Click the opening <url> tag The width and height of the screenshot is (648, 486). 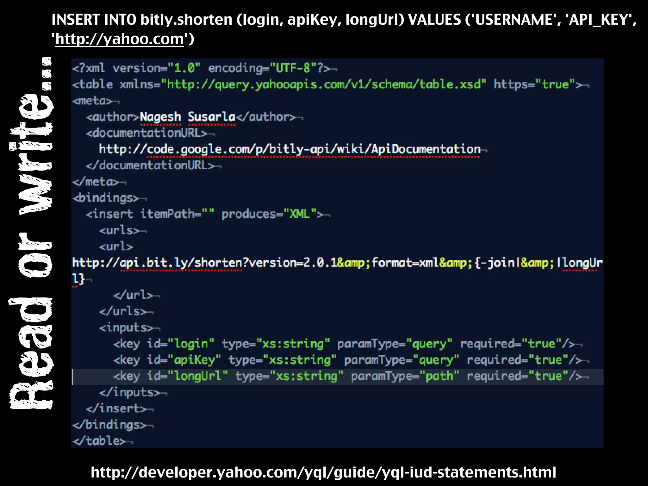tap(116, 246)
